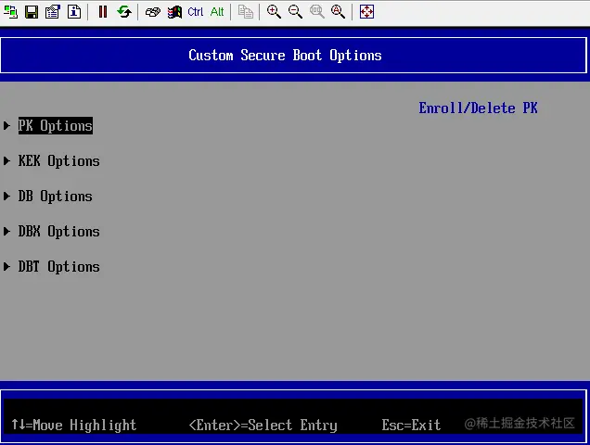Click the new connection icon in the toolbar

(x=10, y=12)
